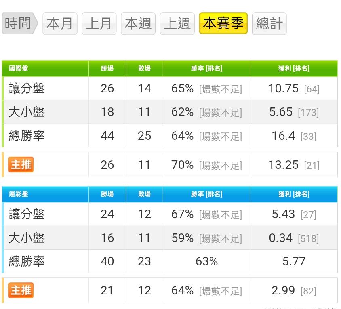Open the 讓分盤 row in the 國際盤 table
This screenshot has height=309, width=341.
[x=27, y=88]
